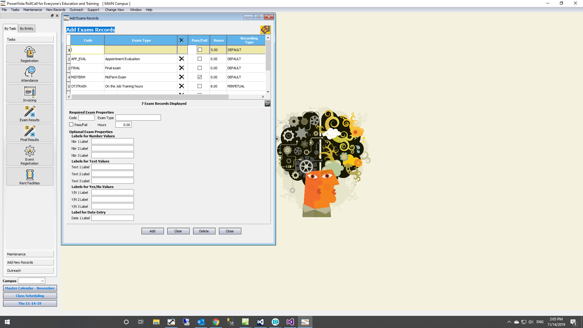The width and height of the screenshot is (583, 328).
Task: Click the Clear button
Action: tap(178, 231)
